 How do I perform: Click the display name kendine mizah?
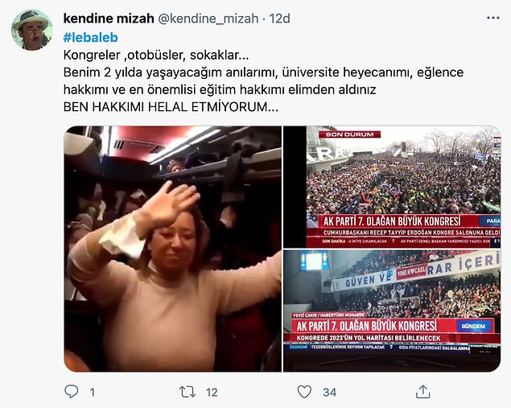pos(109,19)
